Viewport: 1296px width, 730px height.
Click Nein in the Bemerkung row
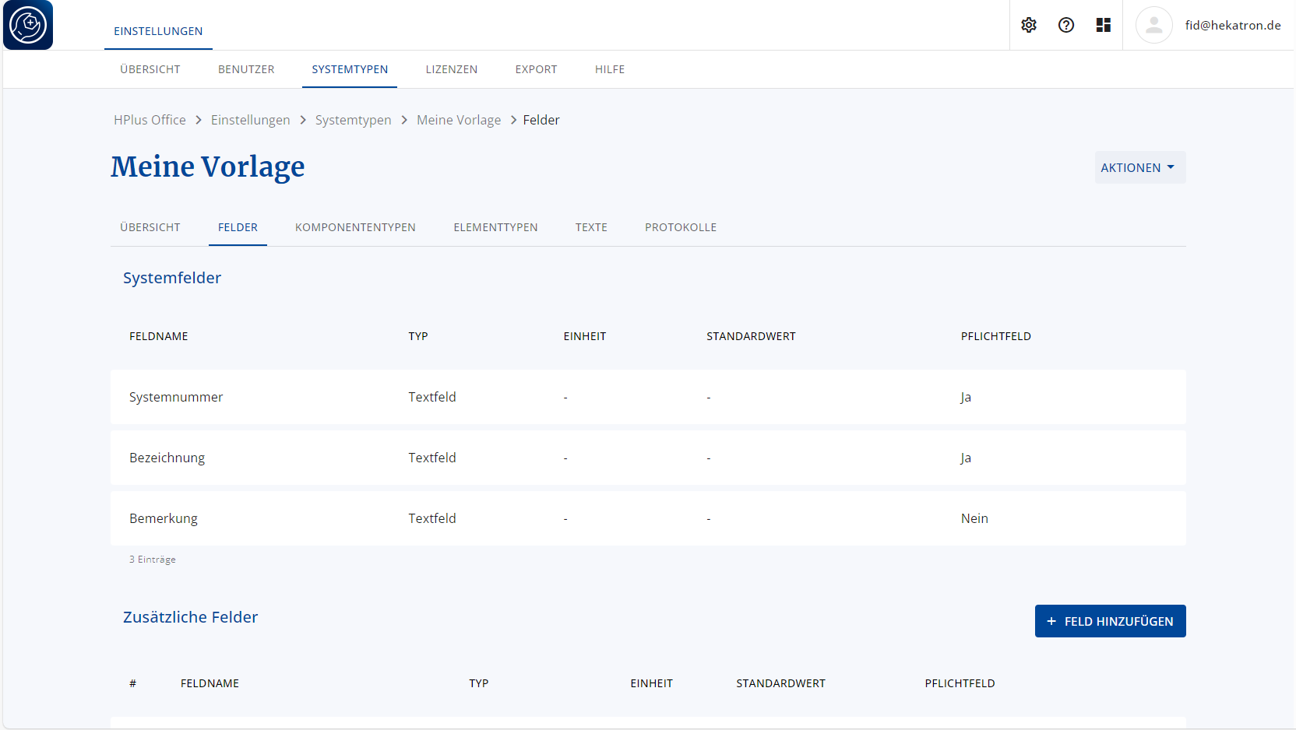click(974, 518)
